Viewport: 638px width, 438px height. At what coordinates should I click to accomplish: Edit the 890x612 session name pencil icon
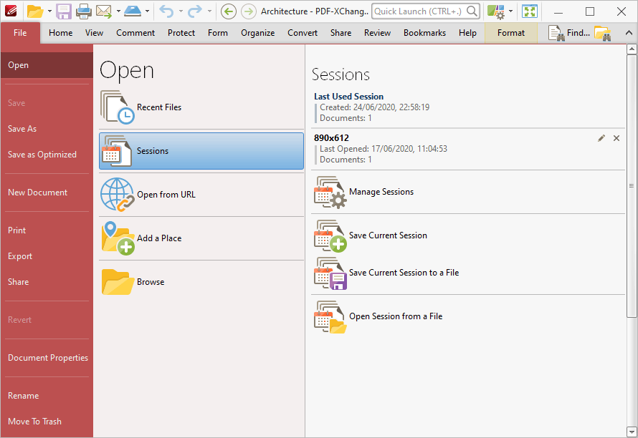601,138
